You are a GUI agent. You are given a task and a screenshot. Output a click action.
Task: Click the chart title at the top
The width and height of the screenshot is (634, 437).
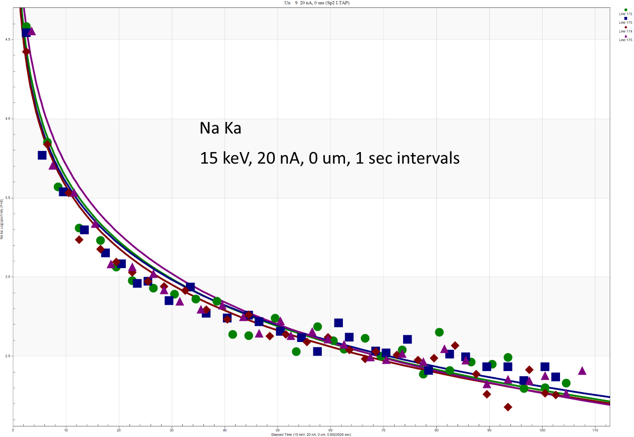(317, 3)
